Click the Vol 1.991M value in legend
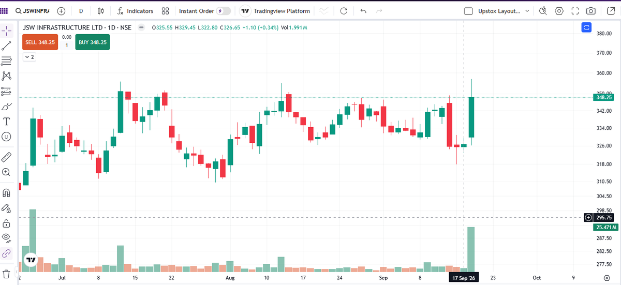 [x=294, y=27]
